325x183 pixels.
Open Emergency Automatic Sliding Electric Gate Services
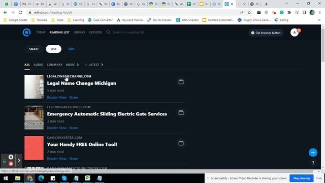pyautogui.click(x=107, y=114)
